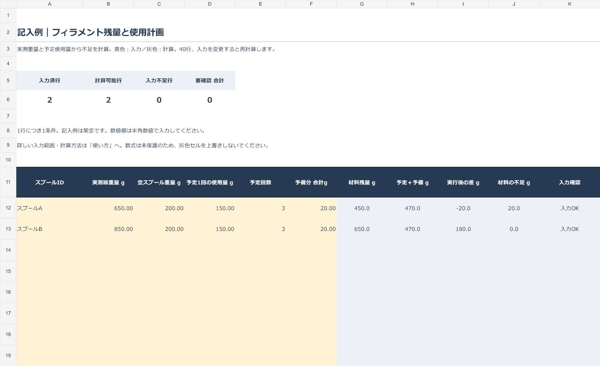Select column K header
Viewport: 600px width, 366px height.
569,4
